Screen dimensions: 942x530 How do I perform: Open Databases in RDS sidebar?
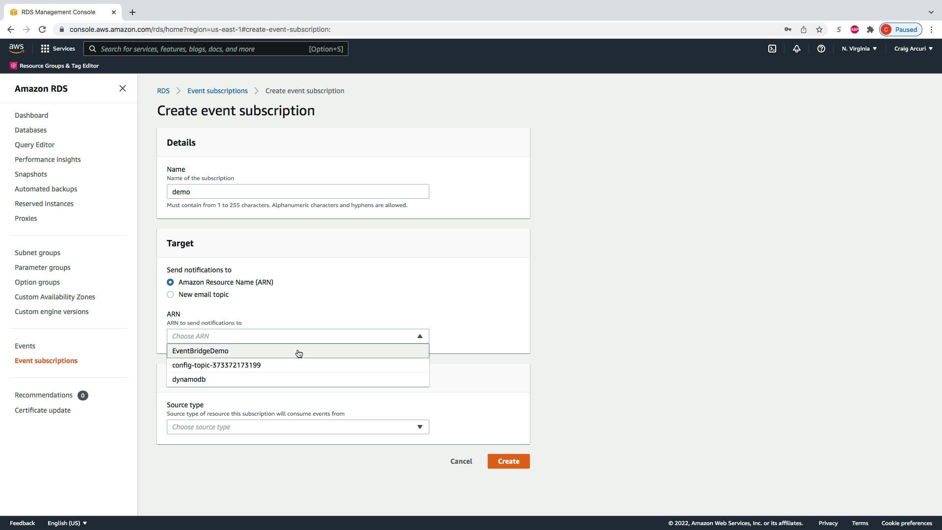[30, 130]
